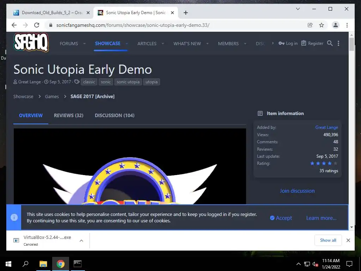Reload the current page
The height and width of the screenshot is (271, 361).
(x=37, y=25)
